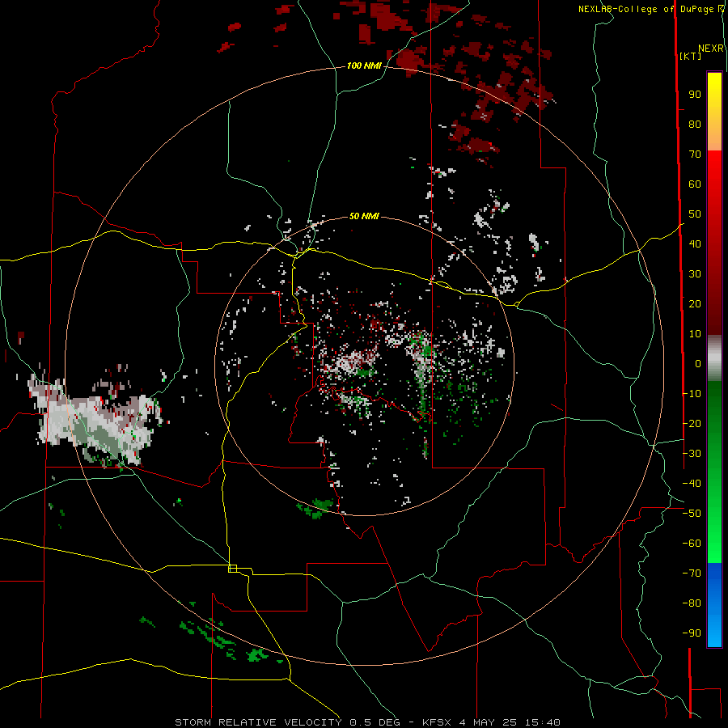The width and height of the screenshot is (728, 728).
Task: Pick the "-50" velocity scale label
Action: point(692,514)
